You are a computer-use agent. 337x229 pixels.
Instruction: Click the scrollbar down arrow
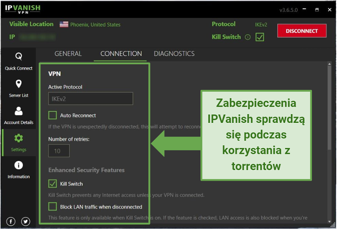point(329,221)
